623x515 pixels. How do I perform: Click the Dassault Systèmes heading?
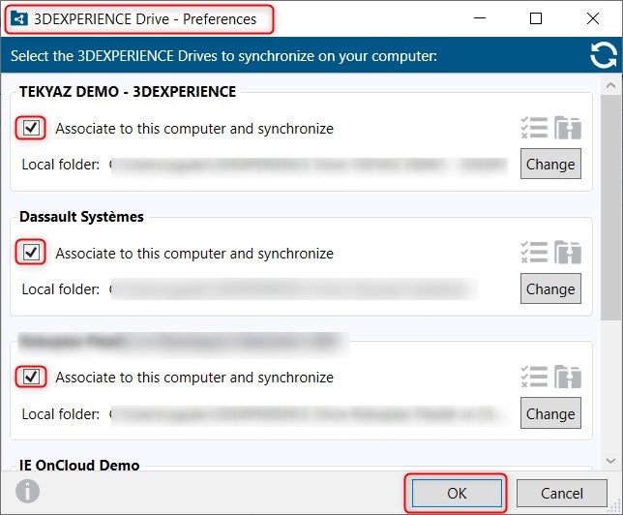pyautogui.click(x=81, y=217)
